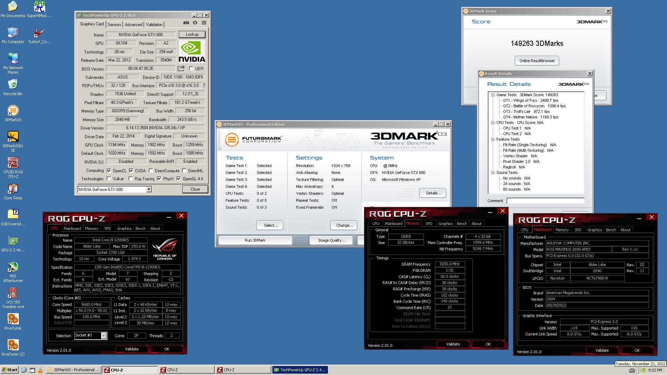
Task: Open My Network Places icon
Action: [x=13, y=63]
